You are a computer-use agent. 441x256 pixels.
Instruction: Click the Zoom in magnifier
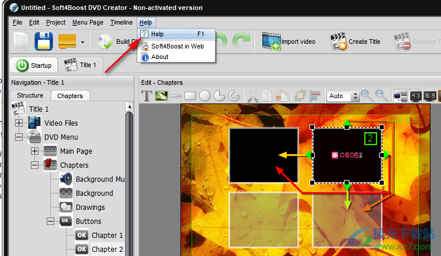pyautogui.click(x=367, y=96)
